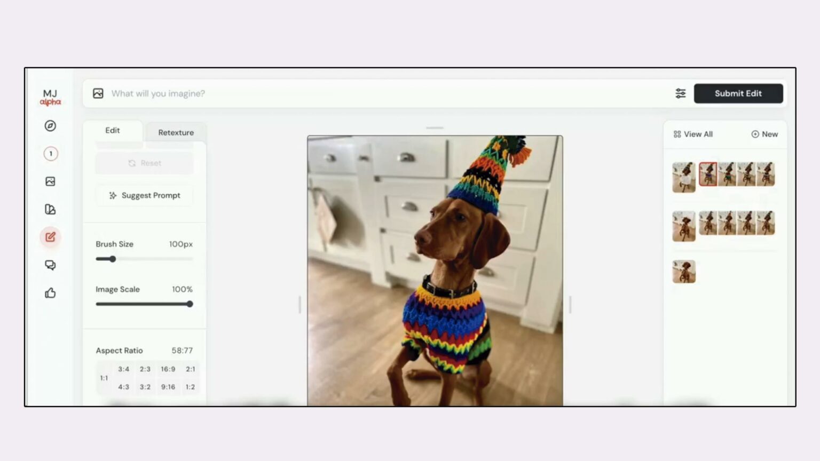
Task: Click the 58:77 aspect ratio value
Action: coord(182,351)
